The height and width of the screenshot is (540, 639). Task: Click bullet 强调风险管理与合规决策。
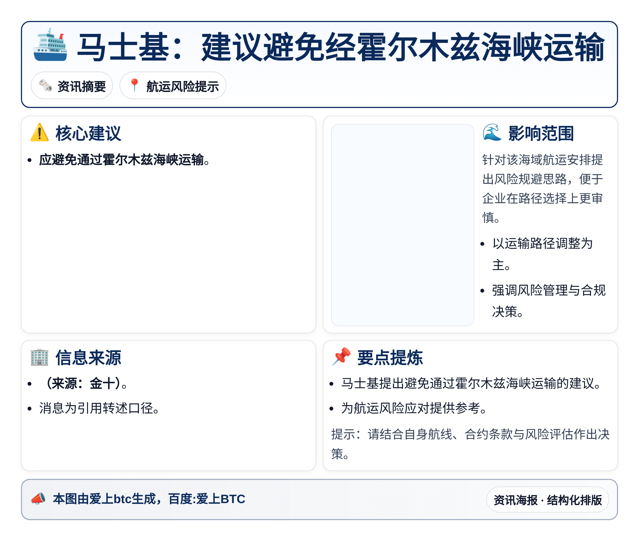548,301
